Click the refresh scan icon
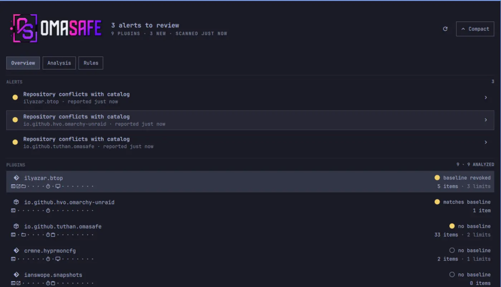501x287 pixels. click(x=445, y=29)
